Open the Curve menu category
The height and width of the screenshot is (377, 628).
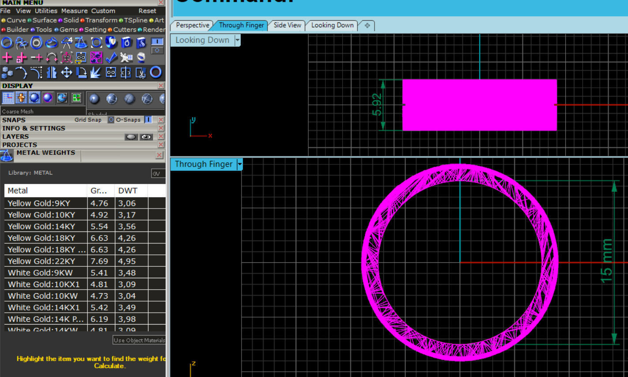[16, 20]
